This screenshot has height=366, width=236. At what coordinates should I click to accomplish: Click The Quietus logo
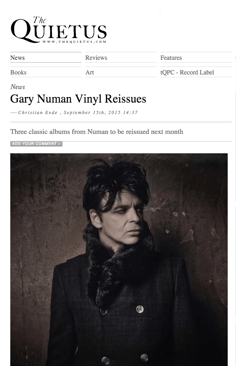pyautogui.click(x=59, y=30)
